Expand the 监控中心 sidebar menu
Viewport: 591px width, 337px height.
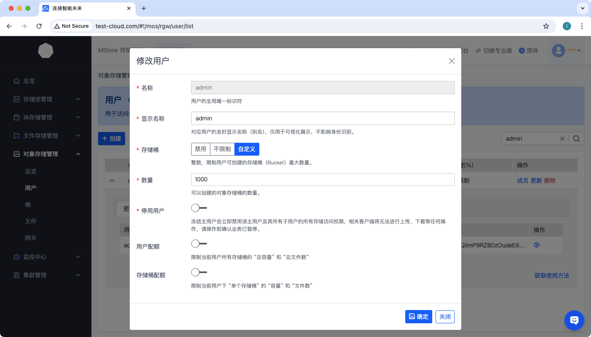pos(46,257)
